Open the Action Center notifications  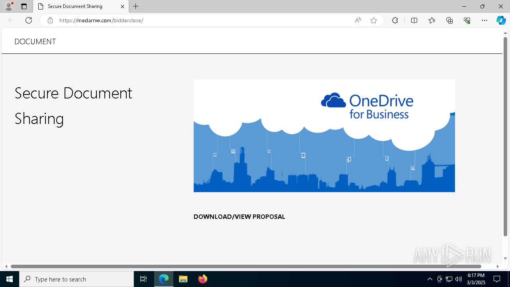click(497, 279)
